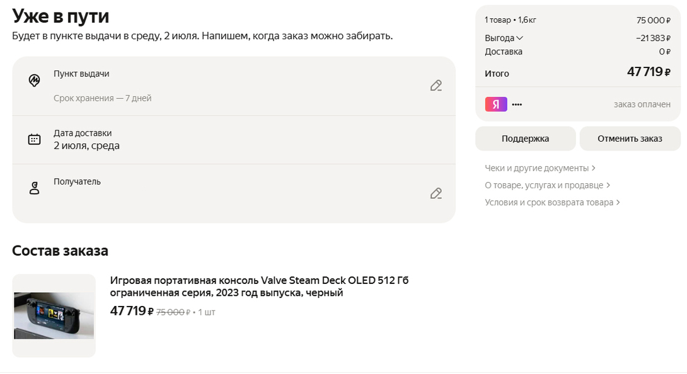This screenshot has height=374, width=687.
Task: Click the Срок хранения — 7 дней text
Action: [102, 98]
